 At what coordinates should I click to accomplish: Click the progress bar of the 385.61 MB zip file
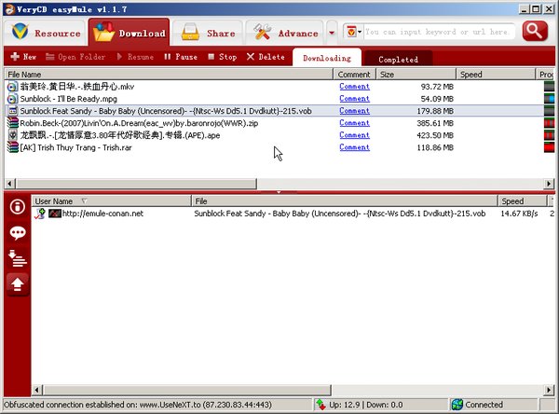(549, 123)
